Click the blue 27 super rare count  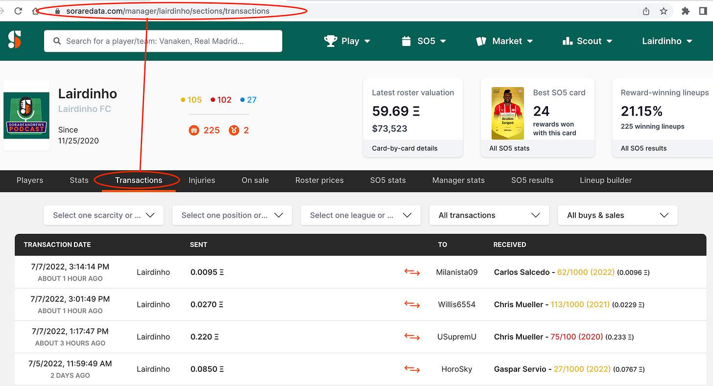[248, 100]
